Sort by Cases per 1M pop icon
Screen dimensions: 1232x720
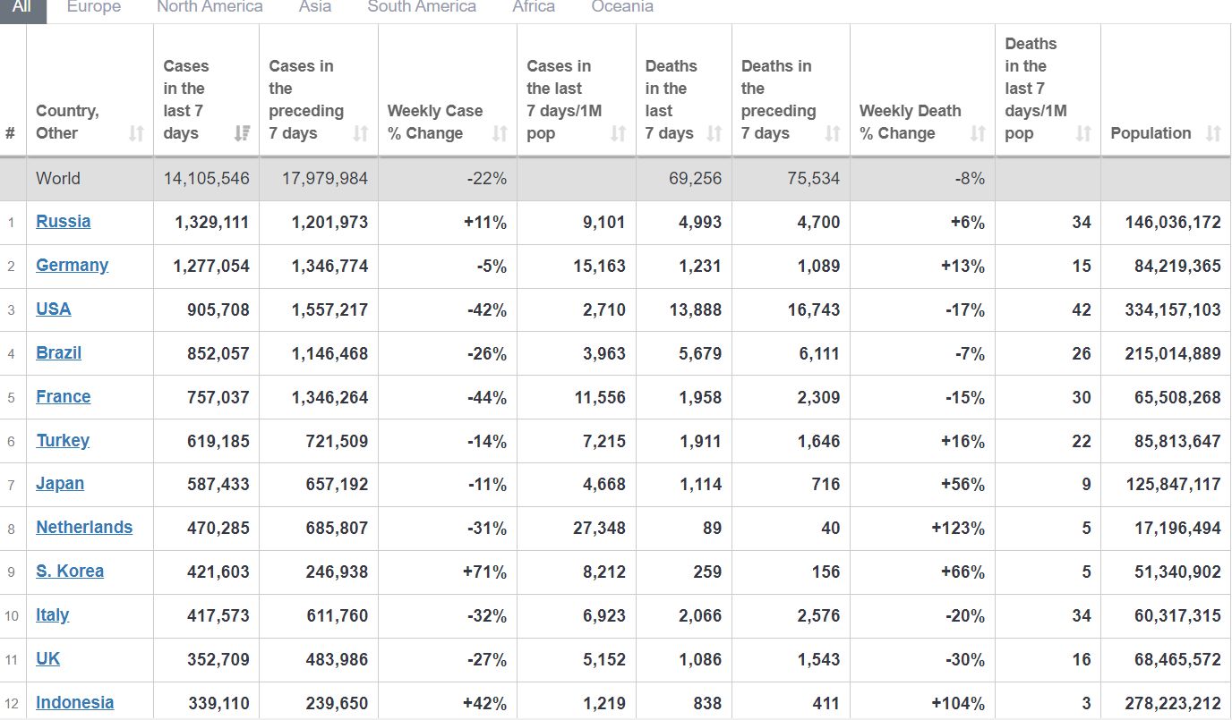point(619,133)
